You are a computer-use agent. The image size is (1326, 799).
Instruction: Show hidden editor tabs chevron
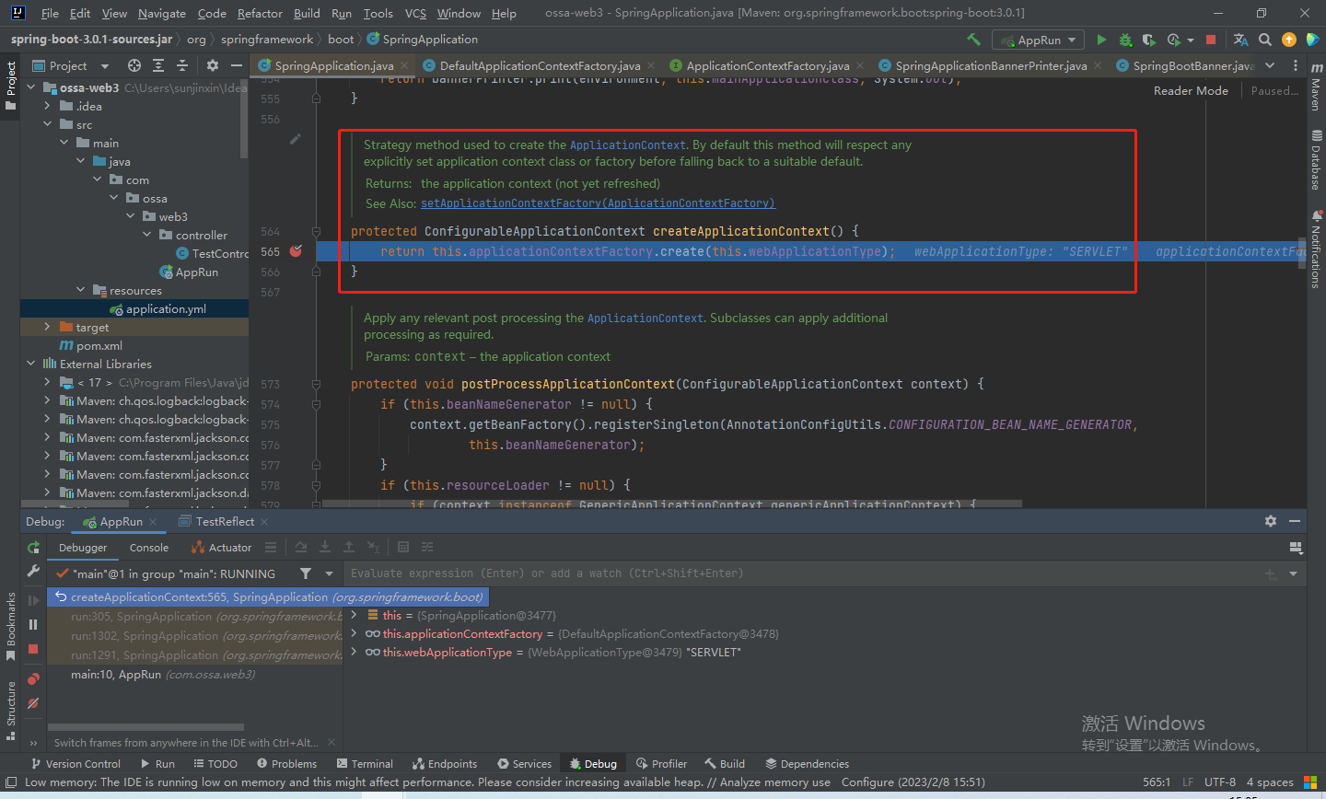click(x=1270, y=65)
